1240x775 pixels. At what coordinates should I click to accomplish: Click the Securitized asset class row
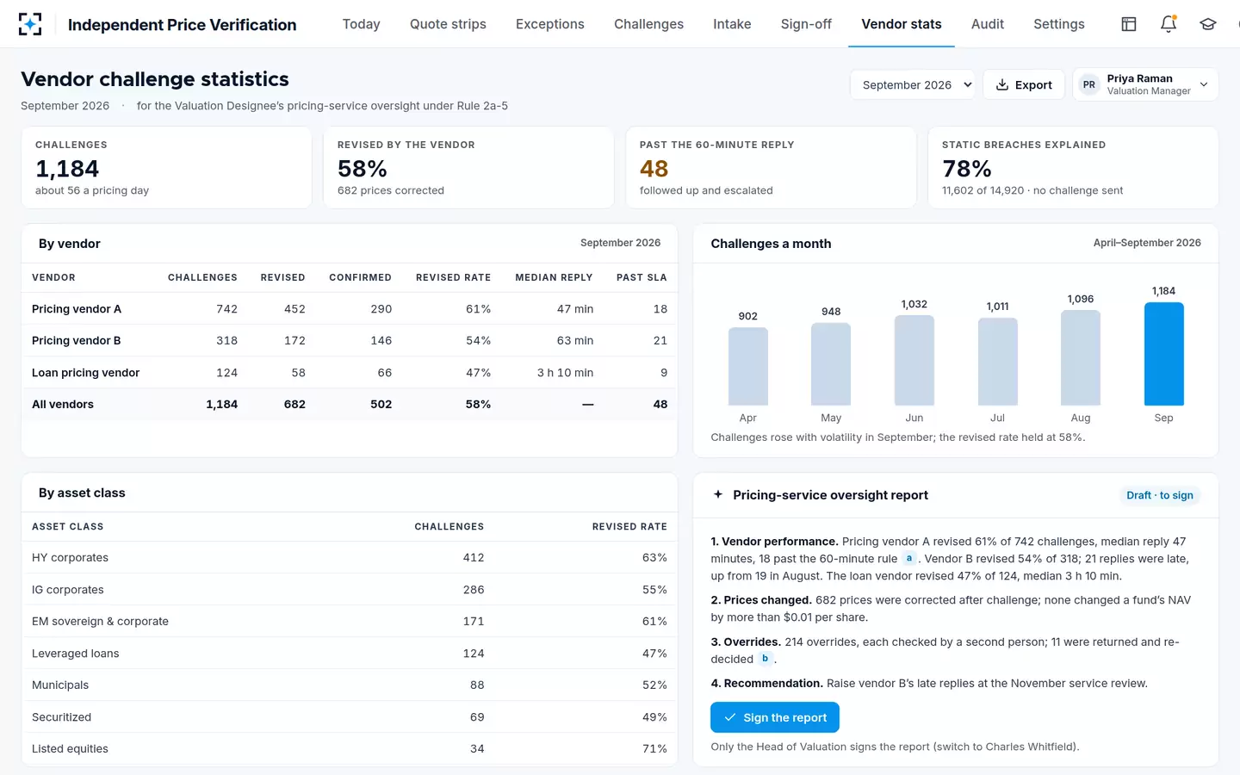[350, 717]
